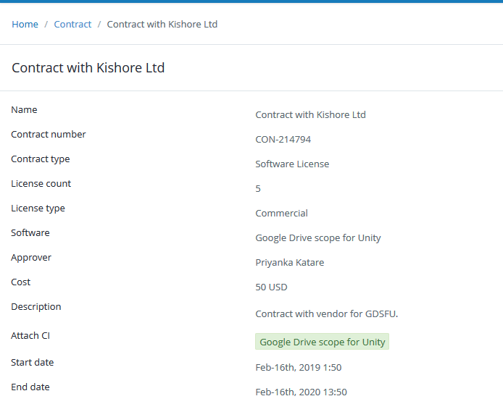
Task: Select the license count value 5
Action: (258, 189)
